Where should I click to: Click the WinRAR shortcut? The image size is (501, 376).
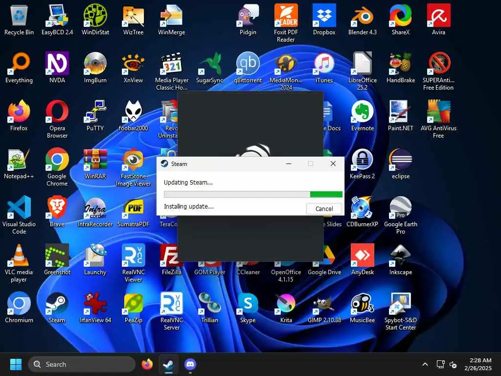point(95,163)
